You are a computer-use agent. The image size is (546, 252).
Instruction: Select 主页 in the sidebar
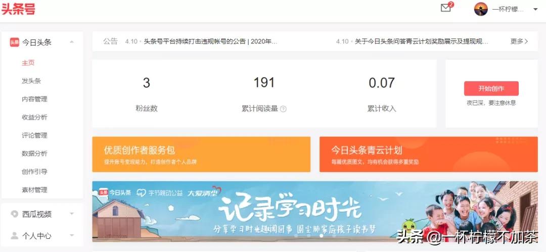(28, 63)
